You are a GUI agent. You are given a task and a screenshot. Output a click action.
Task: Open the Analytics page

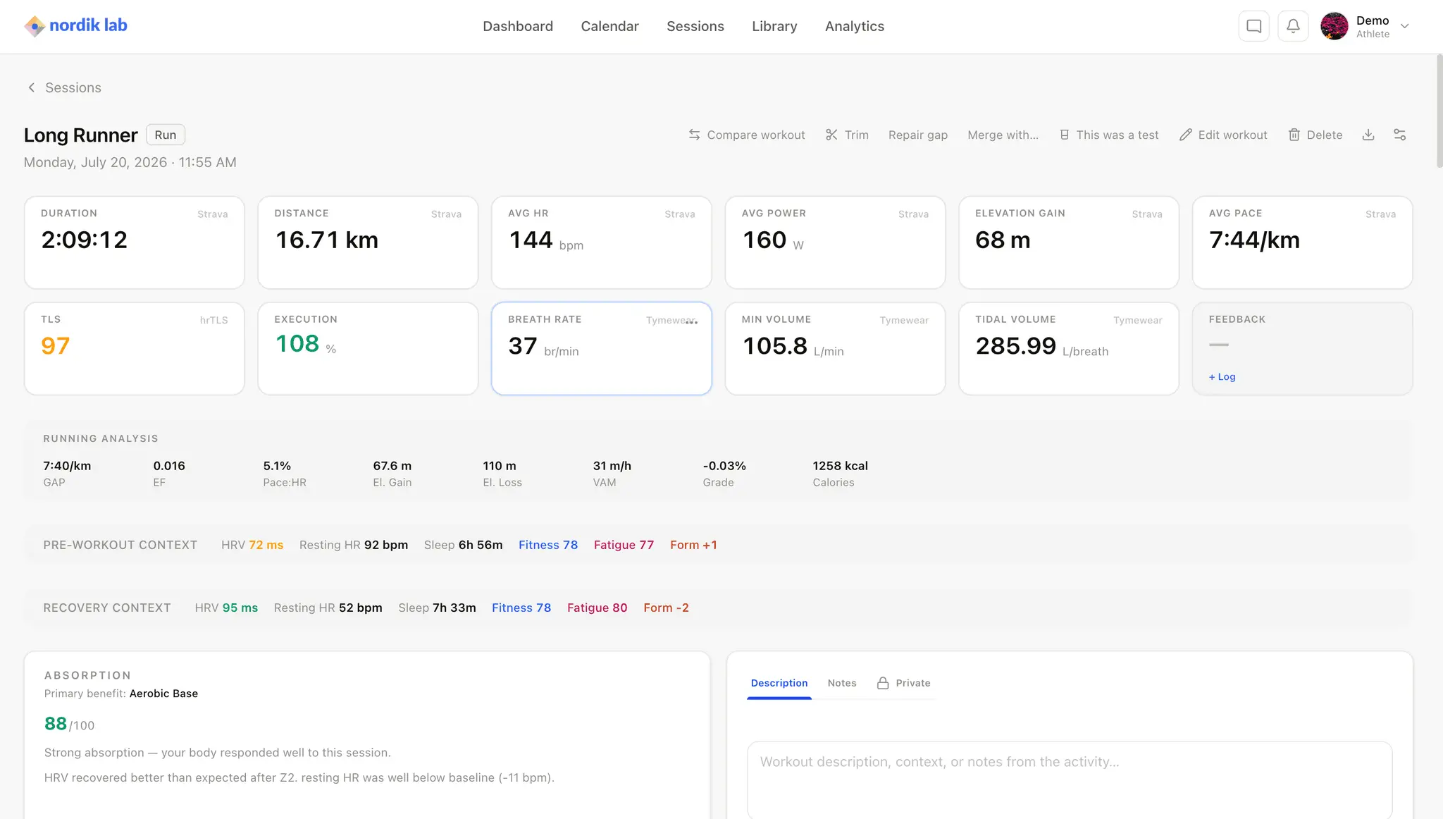(855, 26)
